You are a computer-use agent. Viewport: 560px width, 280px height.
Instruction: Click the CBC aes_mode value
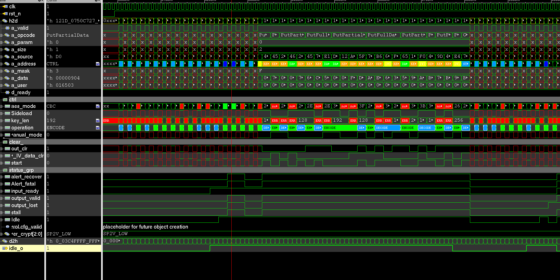51,106
